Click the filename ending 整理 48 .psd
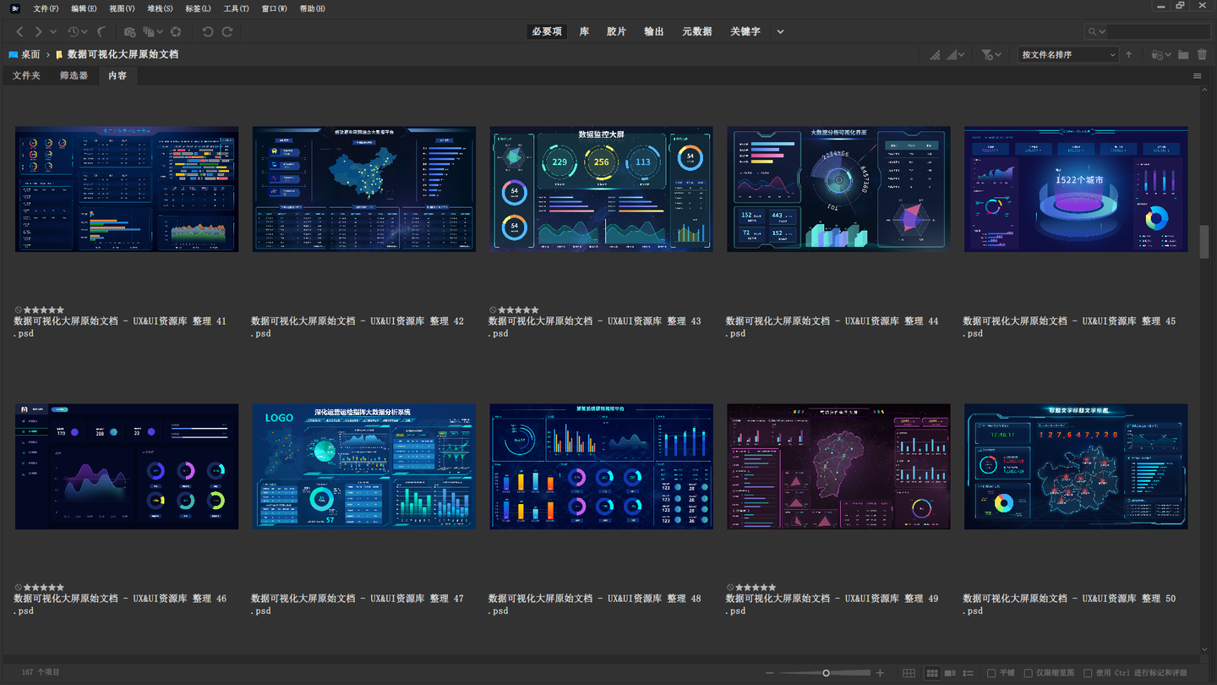Viewport: 1217px width, 685px height. pyautogui.click(x=595, y=605)
